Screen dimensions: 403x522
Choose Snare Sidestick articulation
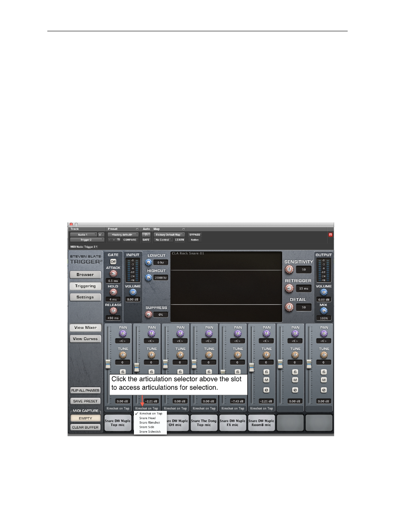click(x=150, y=432)
